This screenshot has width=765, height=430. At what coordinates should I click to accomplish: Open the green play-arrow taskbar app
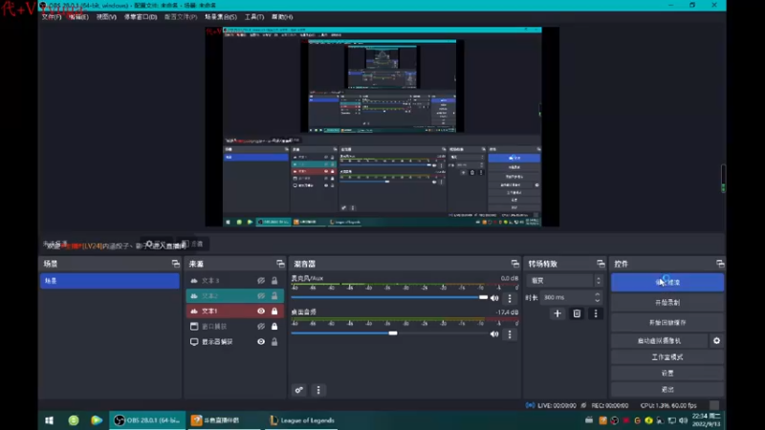click(x=97, y=420)
